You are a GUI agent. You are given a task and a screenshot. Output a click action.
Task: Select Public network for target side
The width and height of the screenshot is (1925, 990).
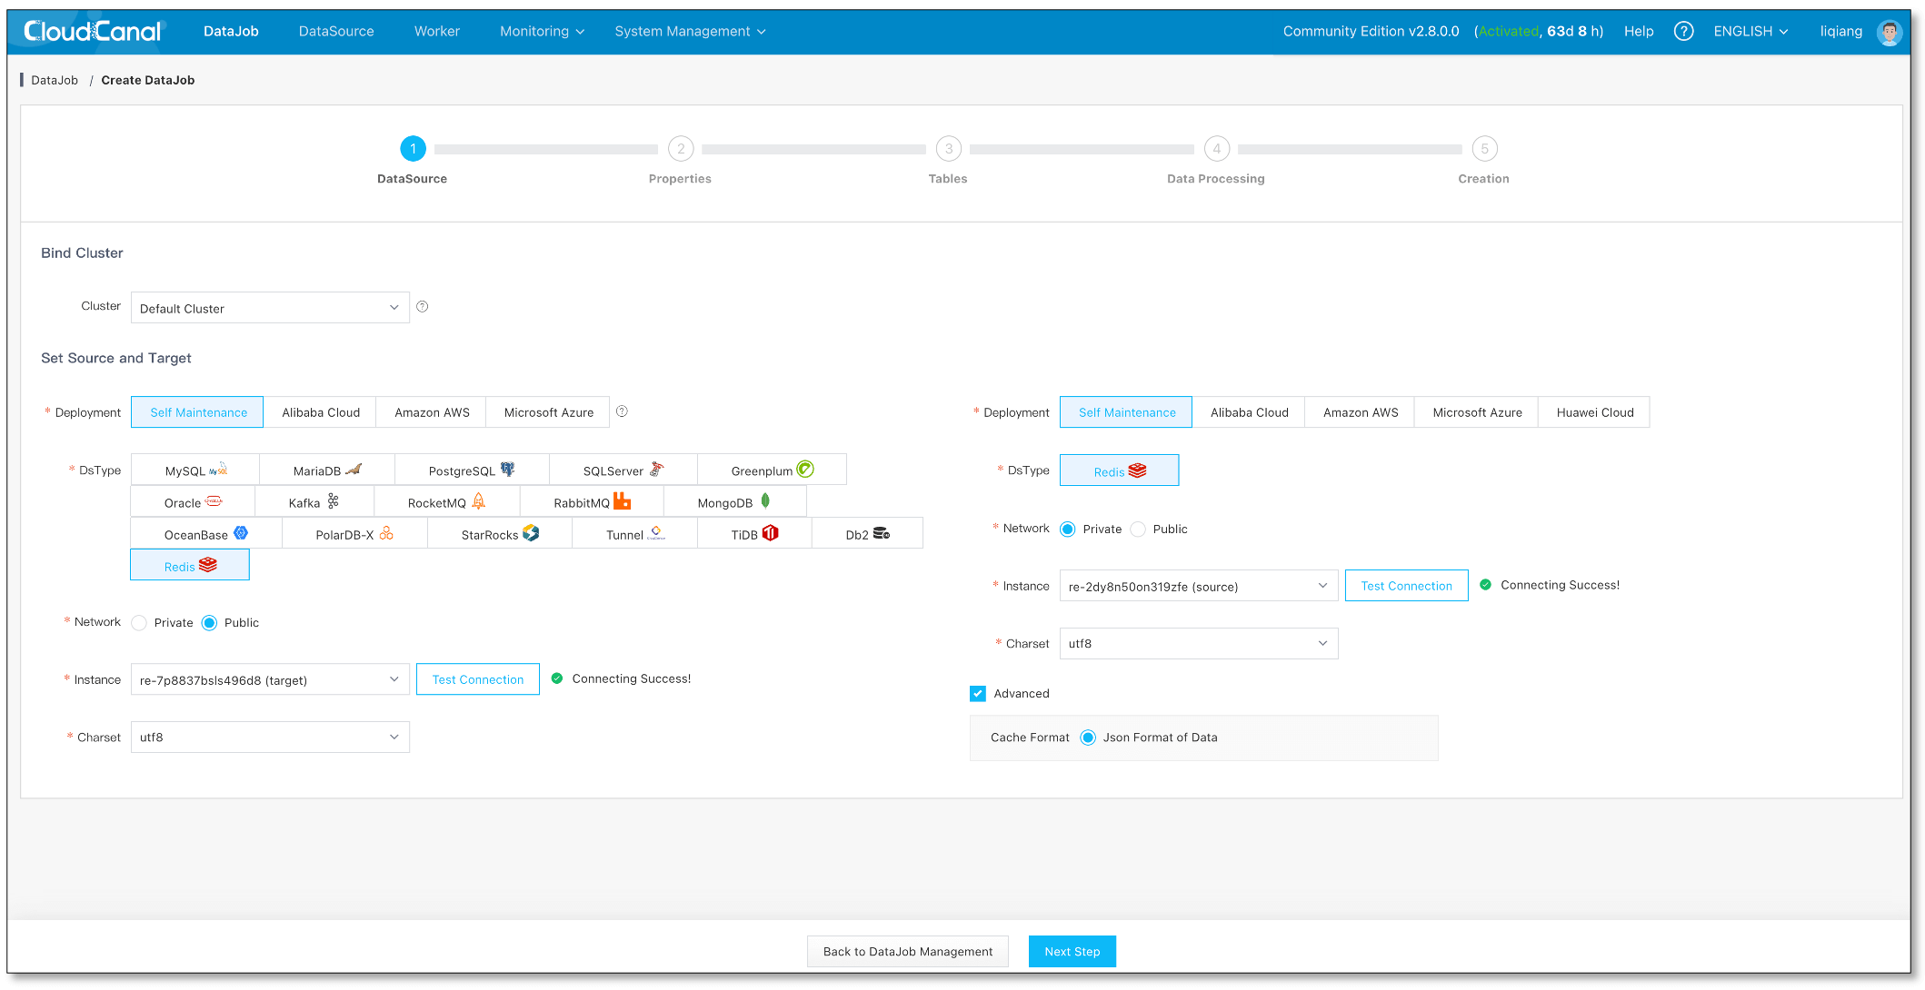(1138, 530)
